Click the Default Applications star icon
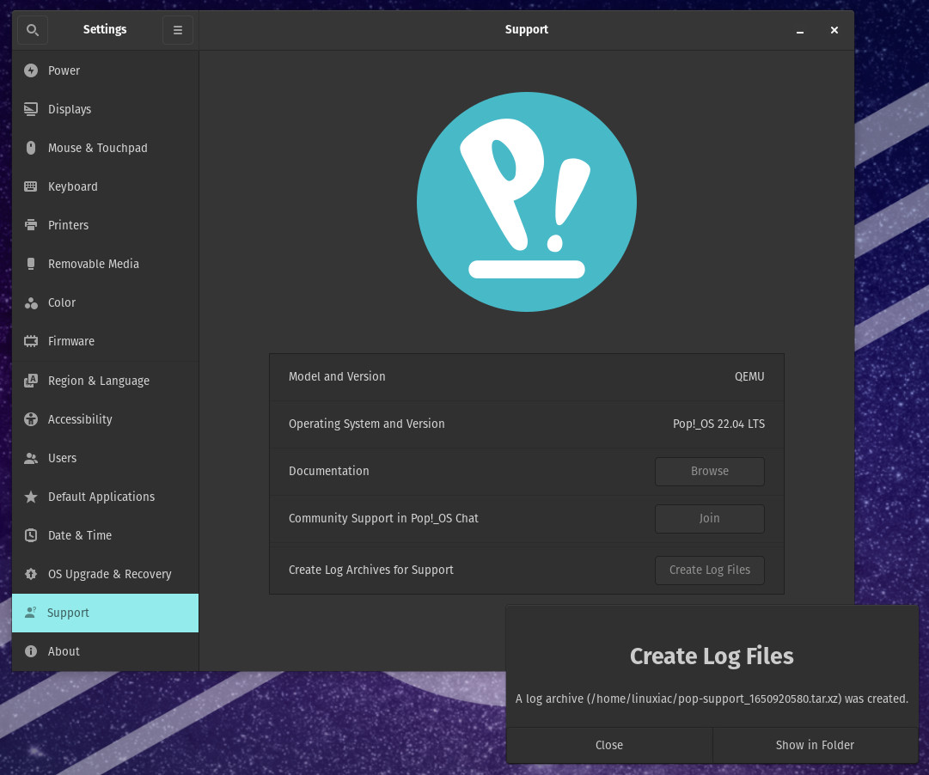The image size is (929, 775). 31,497
